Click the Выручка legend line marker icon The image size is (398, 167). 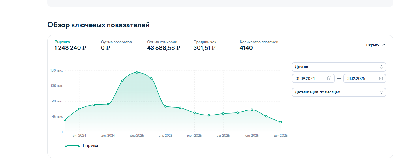click(73, 146)
